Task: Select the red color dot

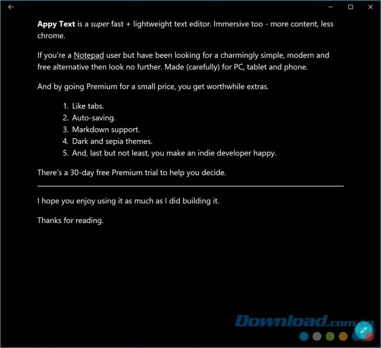Action: click(370, 337)
